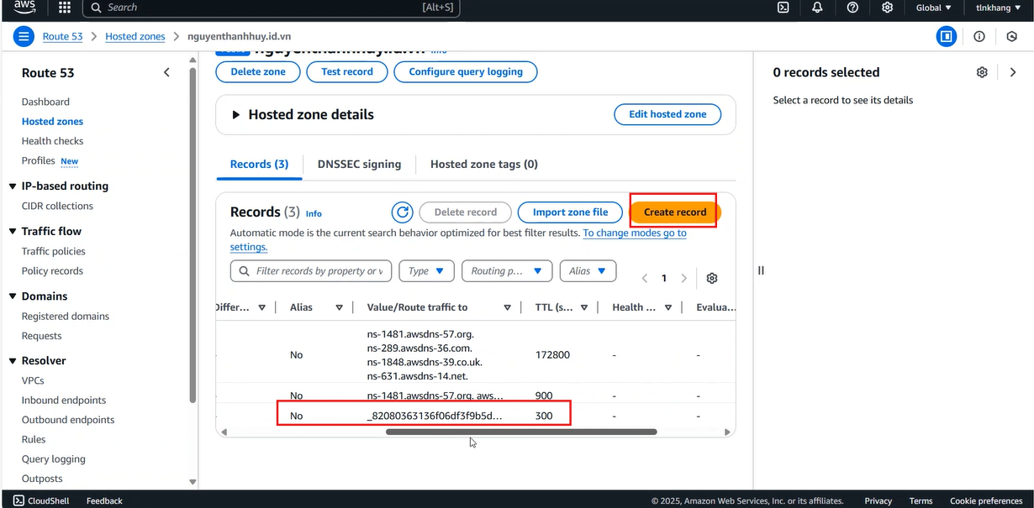1034x508 pixels.
Task: Refresh the records list
Action: (403, 212)
